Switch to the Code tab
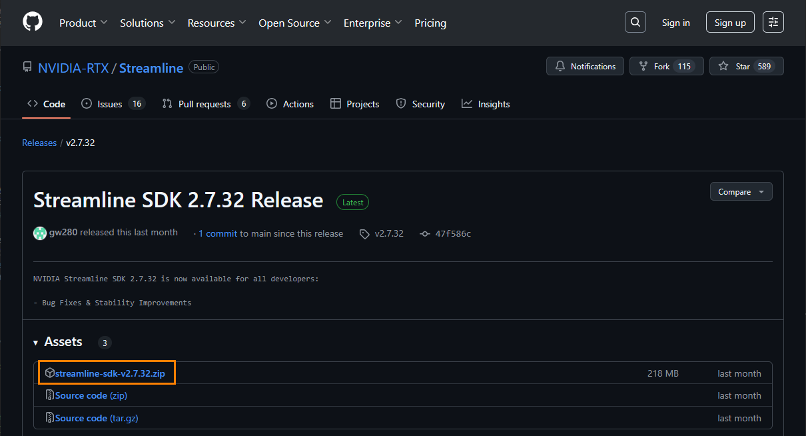The height and width of the screenshot is (436, 806). click(46, 104)
